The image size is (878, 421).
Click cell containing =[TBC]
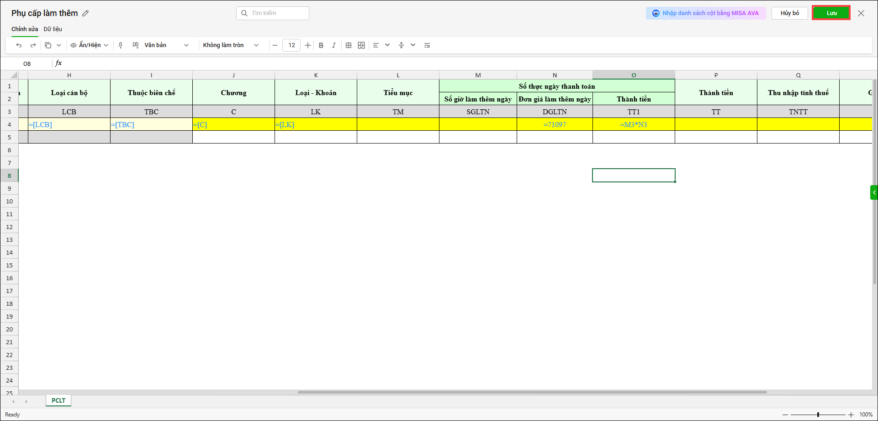click(151, 124)
